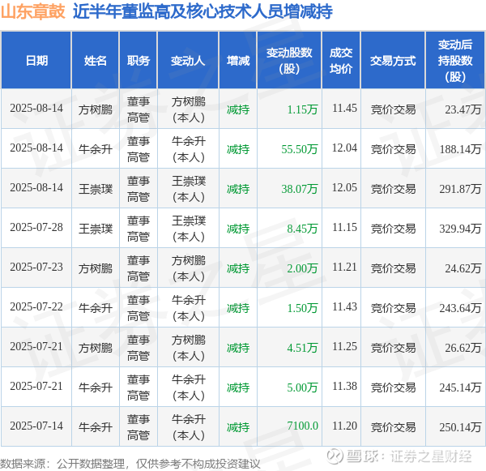Click the 55.50万 share change value
The width and height of the screenshot is (486, 471).
tap(300, 149)
